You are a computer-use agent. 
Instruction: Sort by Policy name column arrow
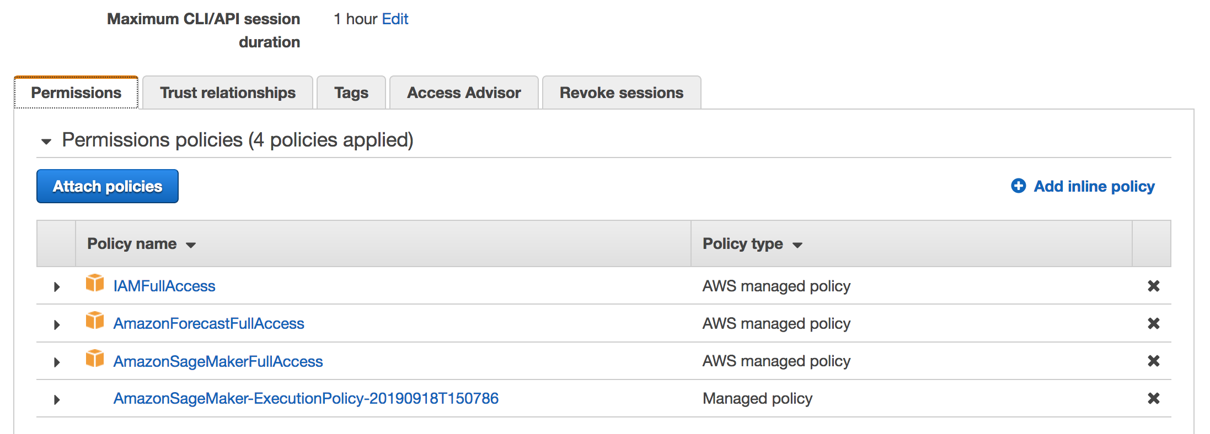[x=191, y=245]
